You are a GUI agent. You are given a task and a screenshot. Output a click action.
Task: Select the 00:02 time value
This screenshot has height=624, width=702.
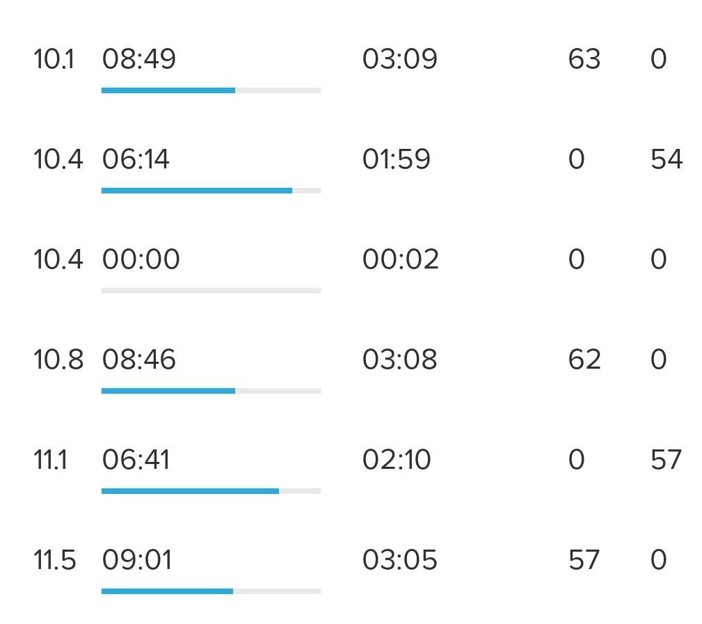400,259
